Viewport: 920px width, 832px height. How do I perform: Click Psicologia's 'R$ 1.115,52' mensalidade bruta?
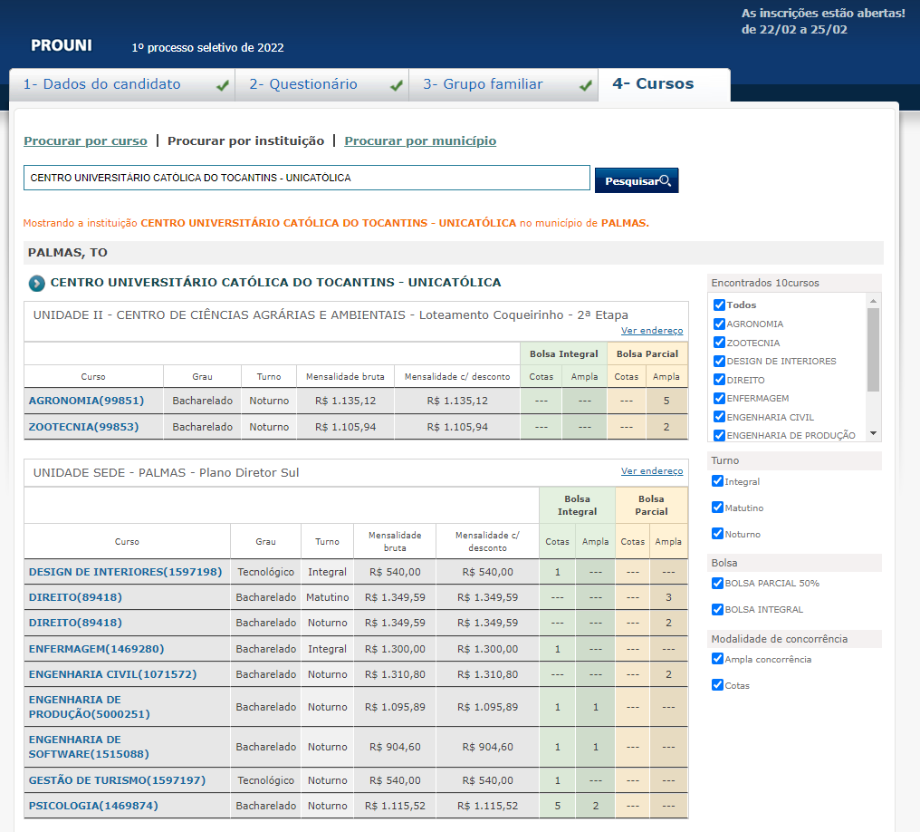click(x=395, y=806)
